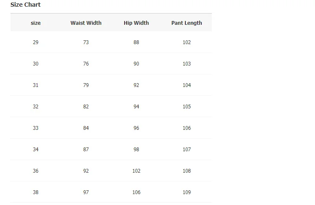Click the Waist Width column header
Image resolution: width=315 pixels, height=205 pixels.
(x=86, y=23)
